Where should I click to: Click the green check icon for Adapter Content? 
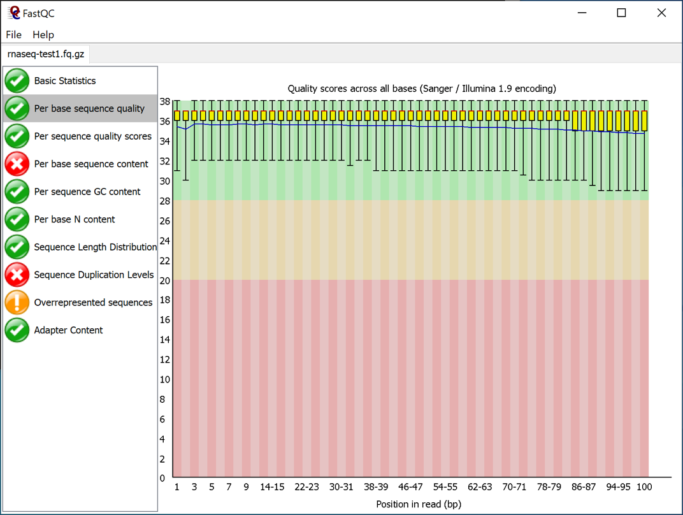coord(17,330)
